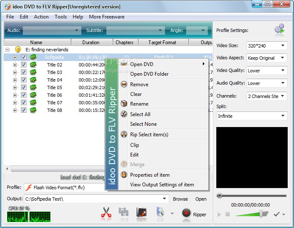Uncheck the Title 06 checkbox

pos(24,95)
